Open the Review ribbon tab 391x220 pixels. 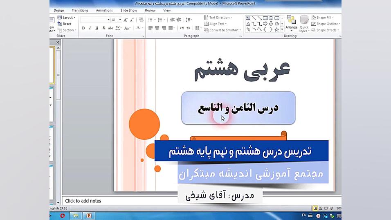pyautogui.click(x=150, y=11)
